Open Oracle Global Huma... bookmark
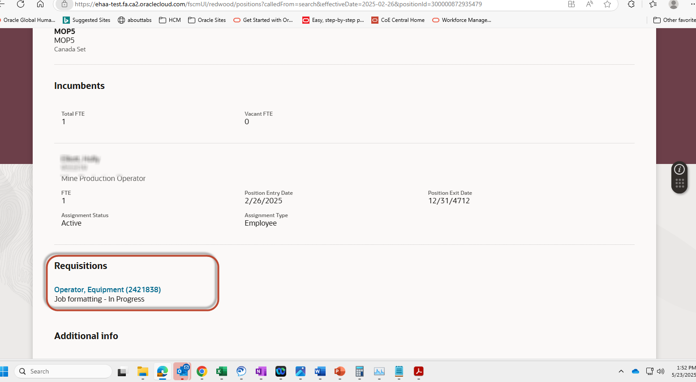The height and width of the screenshot is (382, 696). pos(28,20)
